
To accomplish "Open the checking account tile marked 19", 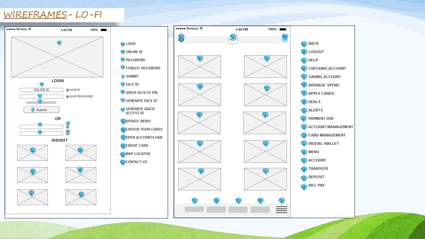I will [200, 67].
